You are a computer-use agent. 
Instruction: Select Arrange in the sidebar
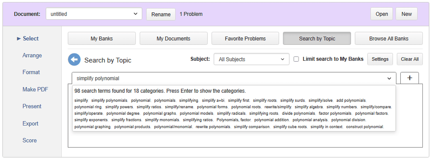[32, 55]
